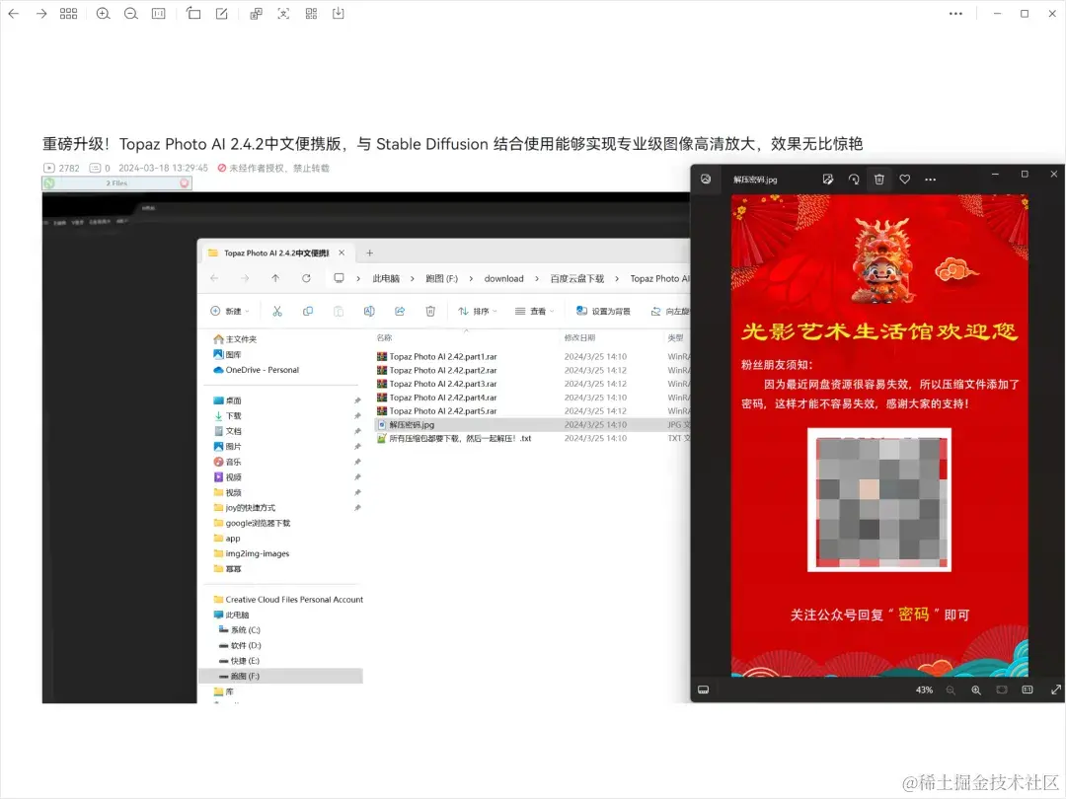Click the image translate icon in top toolbar

click(256, 14)
